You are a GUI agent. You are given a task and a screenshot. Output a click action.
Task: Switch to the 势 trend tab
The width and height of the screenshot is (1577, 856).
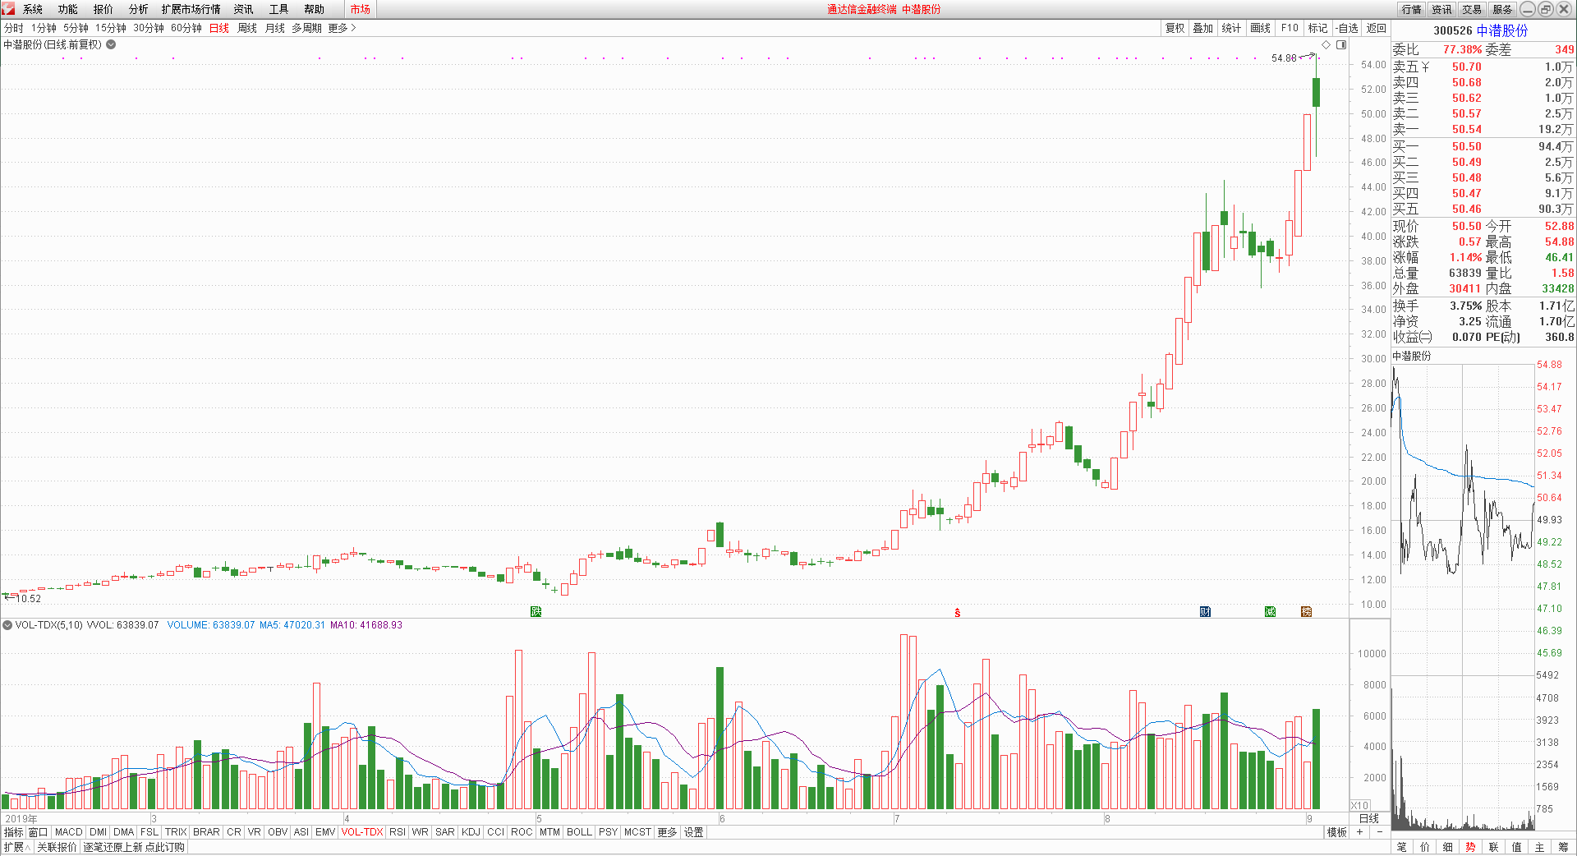1470,847
